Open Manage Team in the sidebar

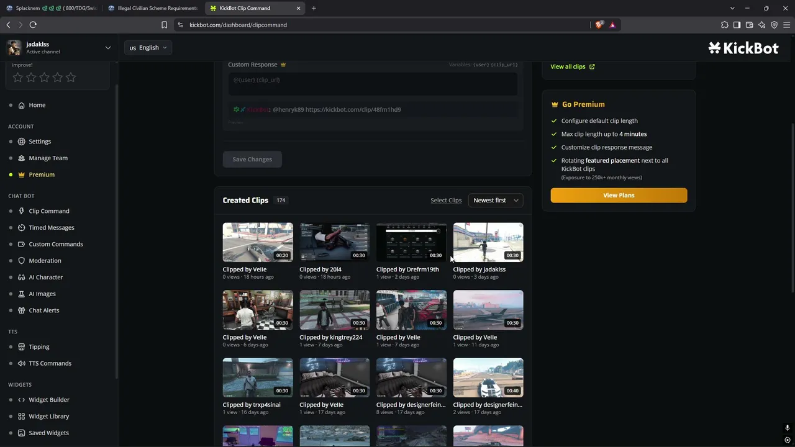(48, 158)
